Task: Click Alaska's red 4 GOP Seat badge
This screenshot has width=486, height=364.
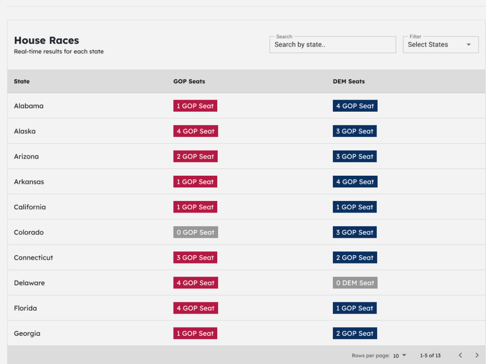Action: (x=195, y=131)
